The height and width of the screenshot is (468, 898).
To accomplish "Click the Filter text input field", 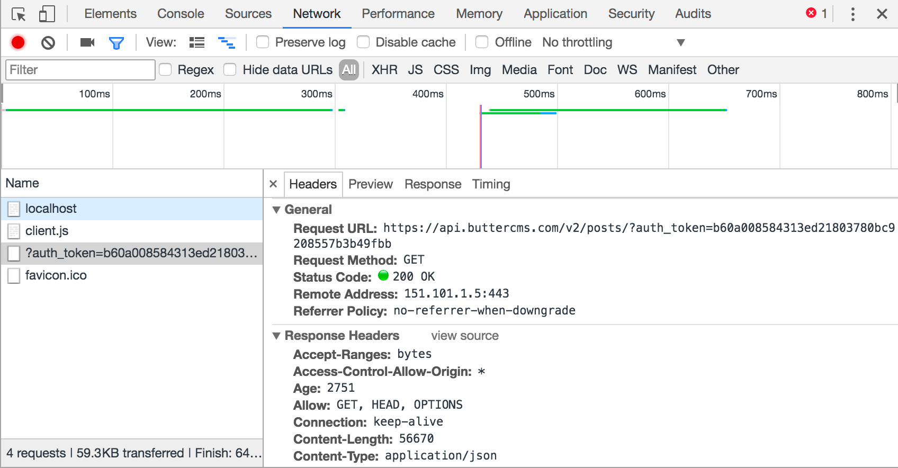I will [80, 70].
